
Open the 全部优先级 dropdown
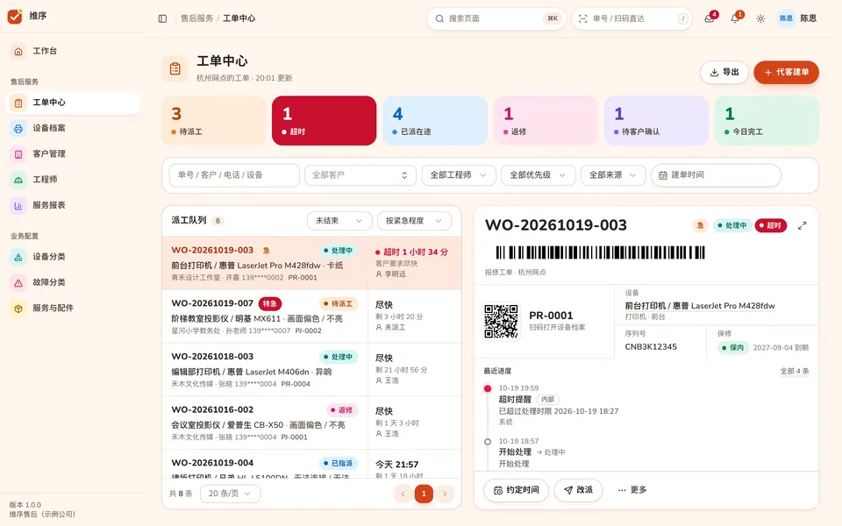click(x=538, y=175)
